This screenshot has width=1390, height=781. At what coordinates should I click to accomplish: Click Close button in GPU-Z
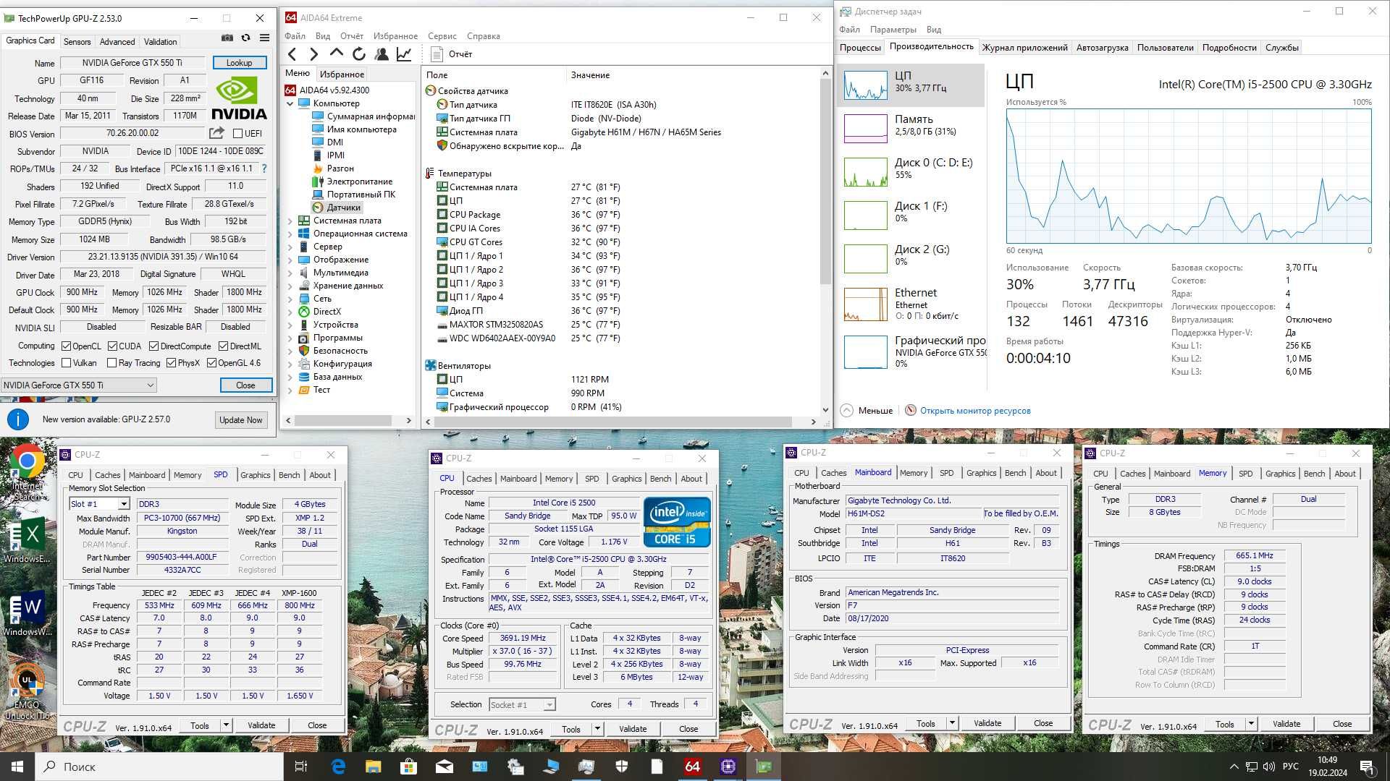coord(246,385)
